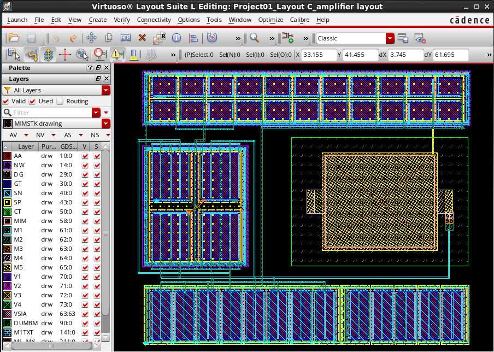Click the Create Instance icon
Image resolution: width=494 pixels, height=352 pixels.
(x=287, y=38)
